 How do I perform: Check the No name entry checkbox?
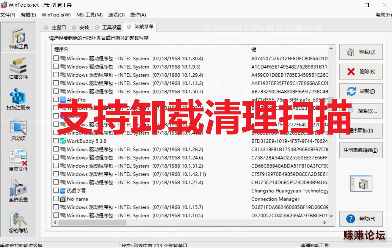point(56,199)
